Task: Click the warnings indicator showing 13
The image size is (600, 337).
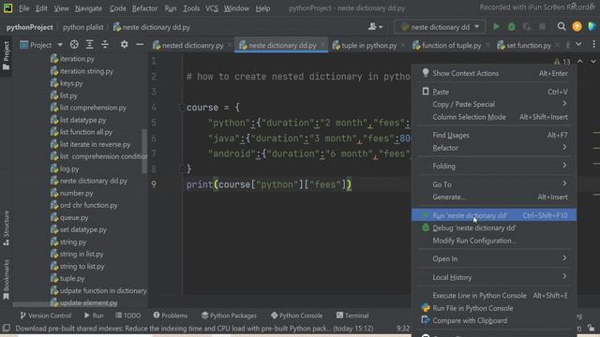Action: point(562,62)
